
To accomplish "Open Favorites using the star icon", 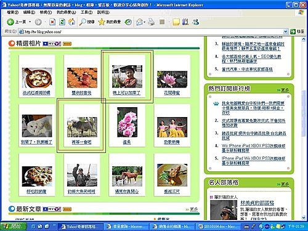I will pyautogui.click(x=102, y=22).
